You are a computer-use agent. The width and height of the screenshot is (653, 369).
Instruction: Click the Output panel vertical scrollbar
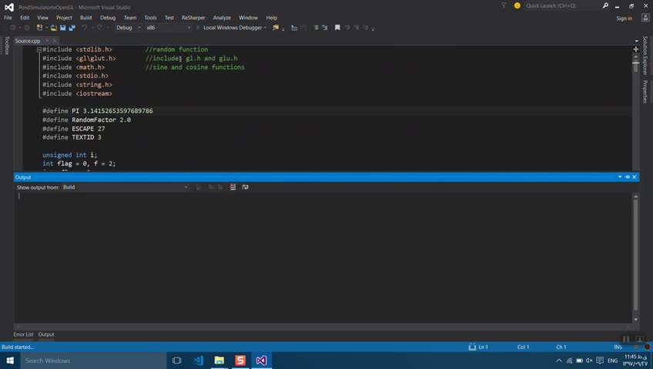tap(635, 254)
